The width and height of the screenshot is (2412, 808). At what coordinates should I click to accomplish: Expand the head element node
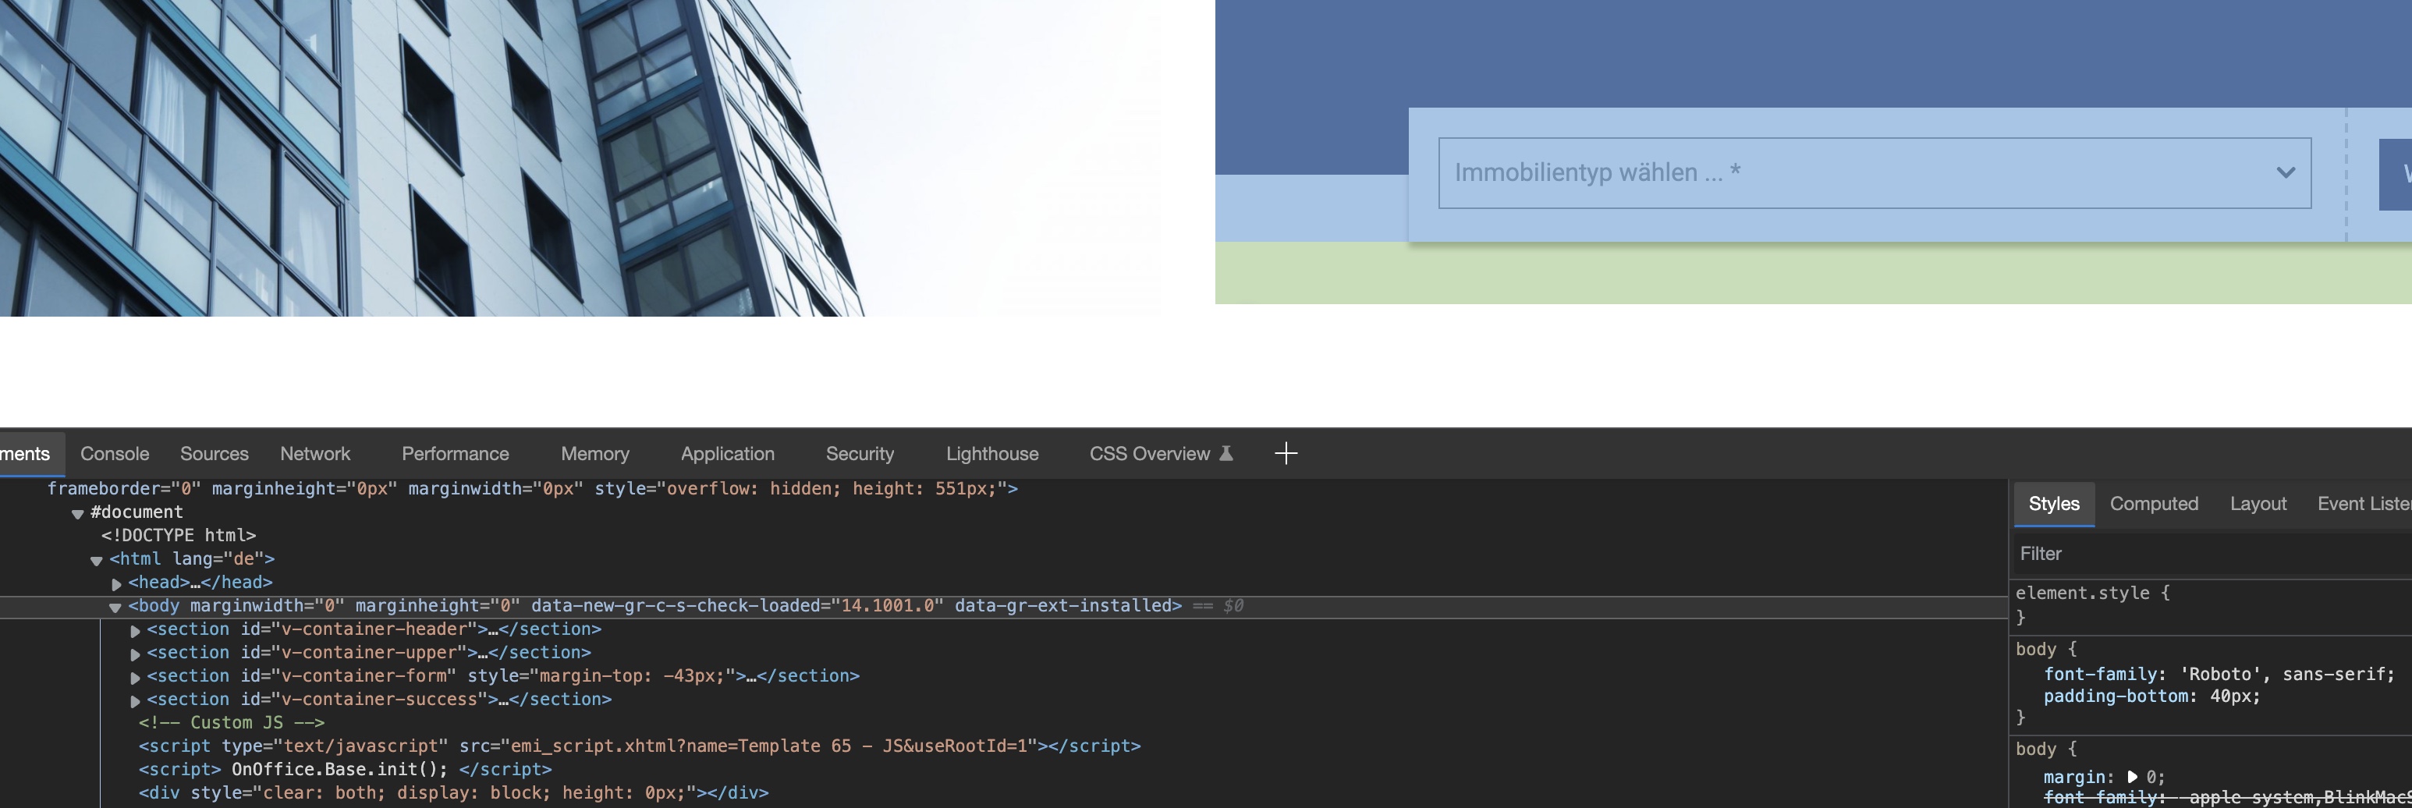coord(116,584)
